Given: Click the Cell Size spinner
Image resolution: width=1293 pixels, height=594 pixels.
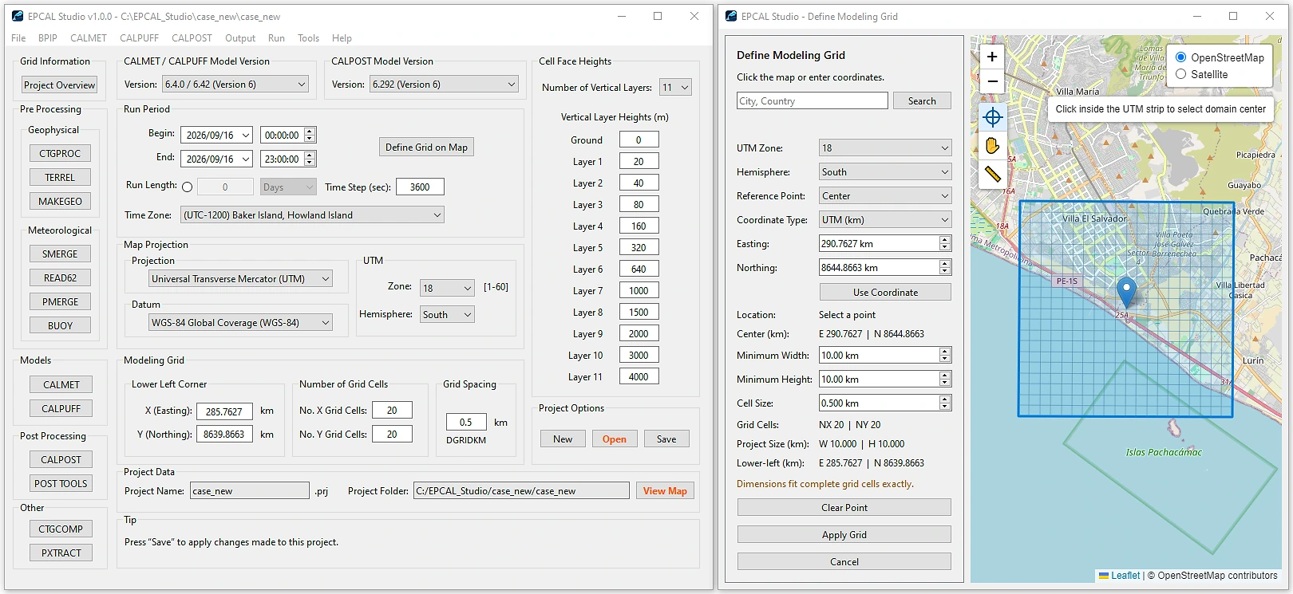Looking at the screenshot, I should (x=945, y=403).
